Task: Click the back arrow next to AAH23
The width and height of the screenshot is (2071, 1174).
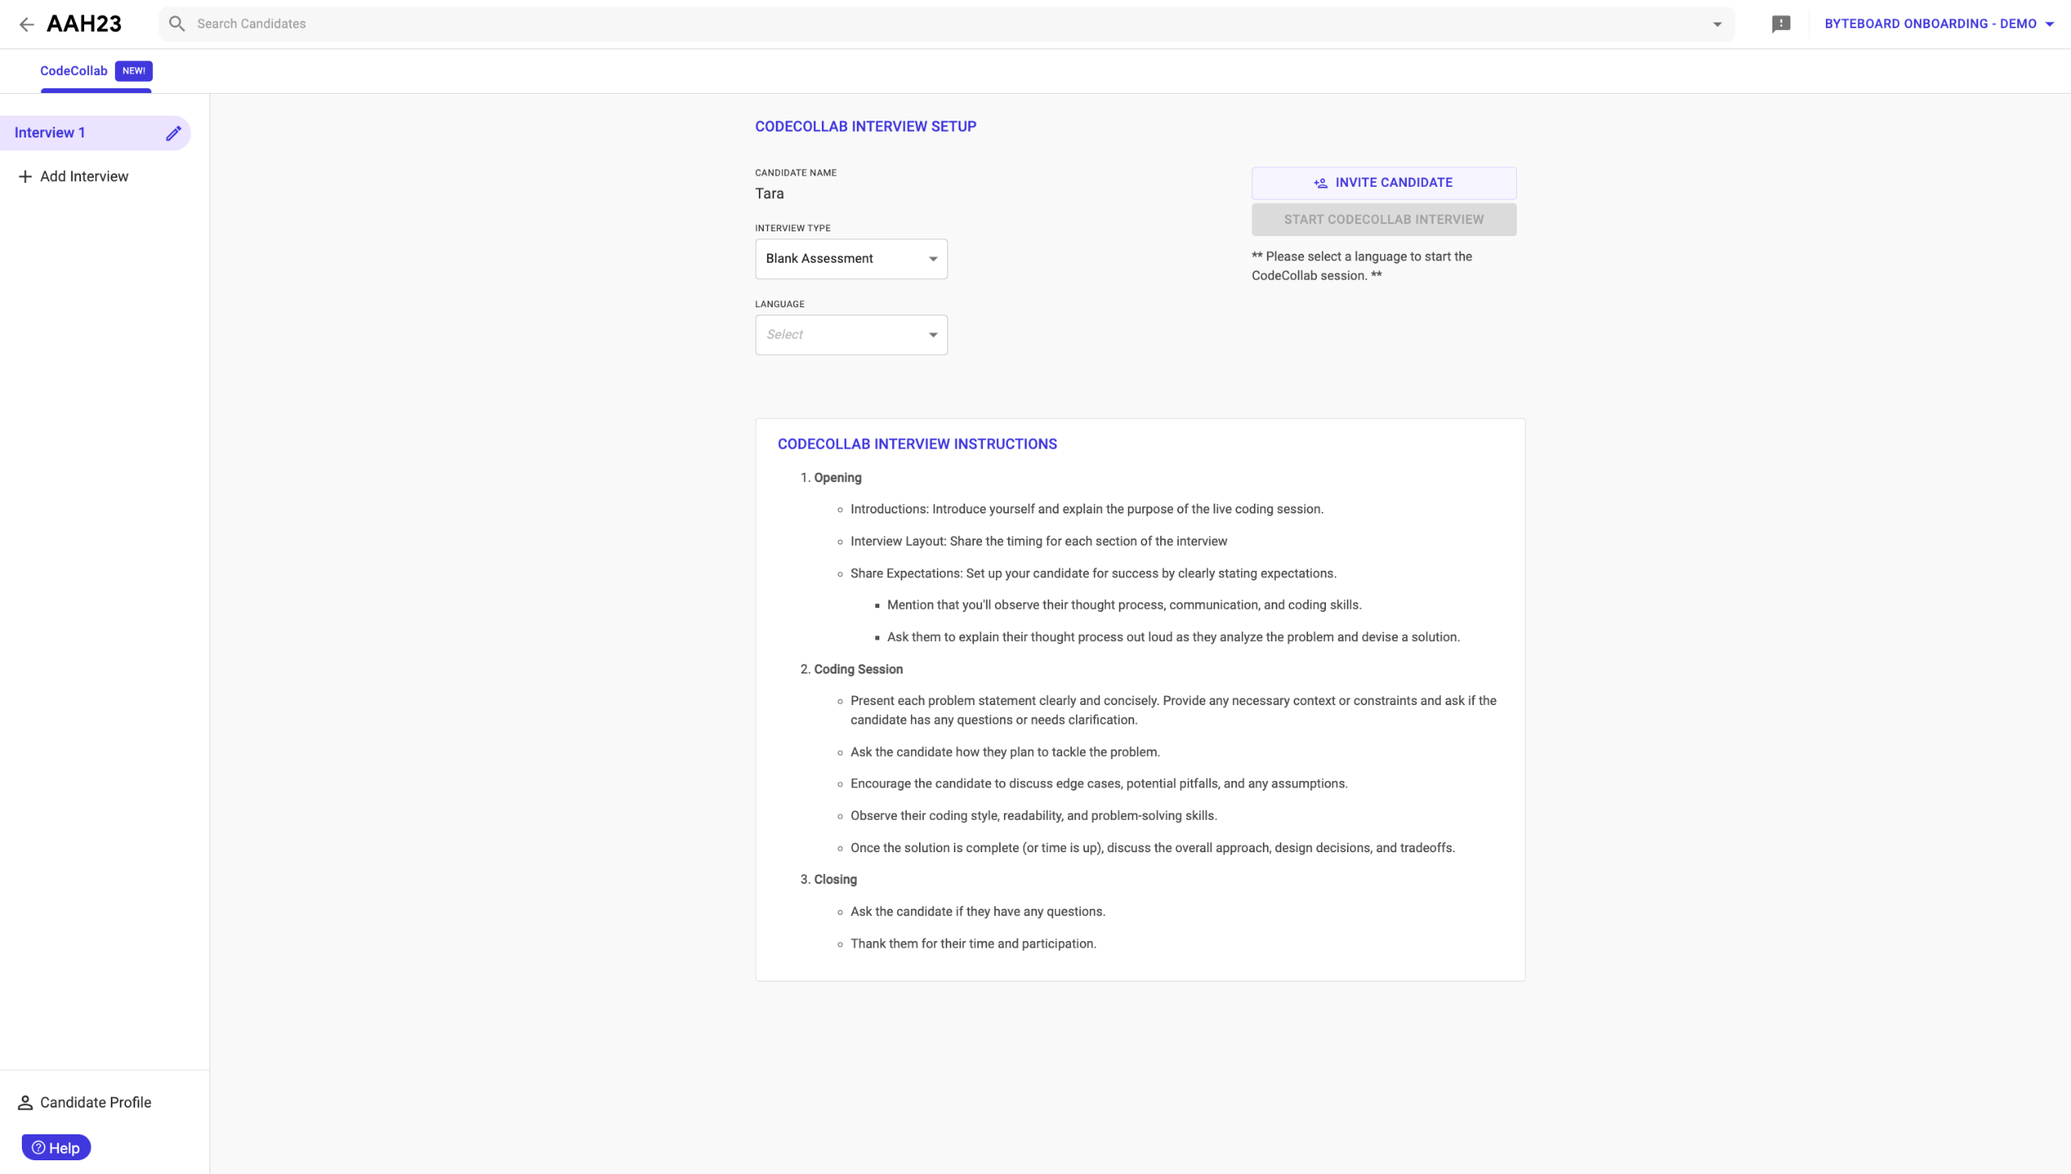Action: (x=27, y=24)
